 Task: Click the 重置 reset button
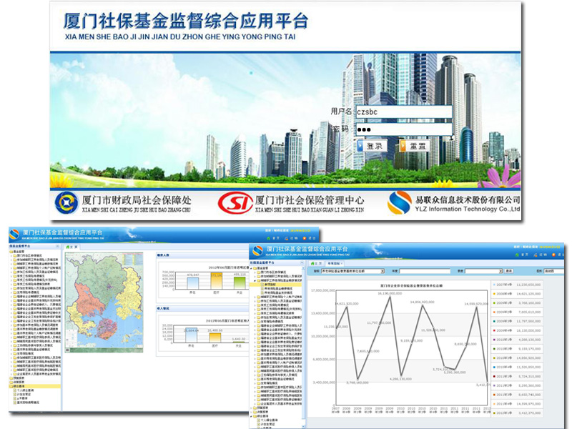point(413,146)
